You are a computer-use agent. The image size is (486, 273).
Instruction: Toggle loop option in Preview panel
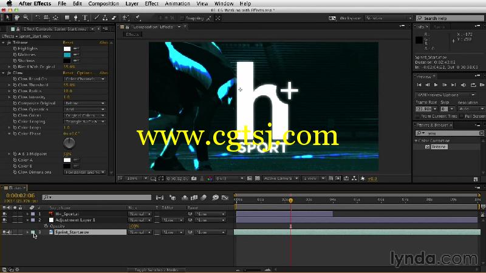[473, 85]
